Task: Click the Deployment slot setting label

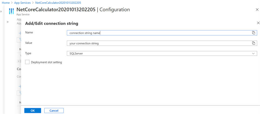Action: pos(47,62)
